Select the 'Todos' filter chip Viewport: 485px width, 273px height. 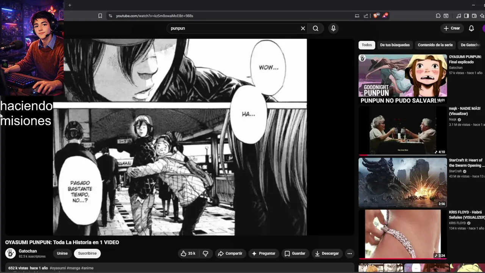[367, 45]
